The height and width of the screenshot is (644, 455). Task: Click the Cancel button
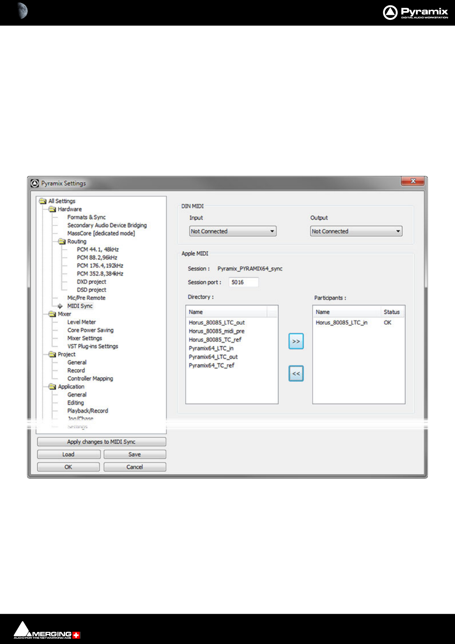pos(135,467)
